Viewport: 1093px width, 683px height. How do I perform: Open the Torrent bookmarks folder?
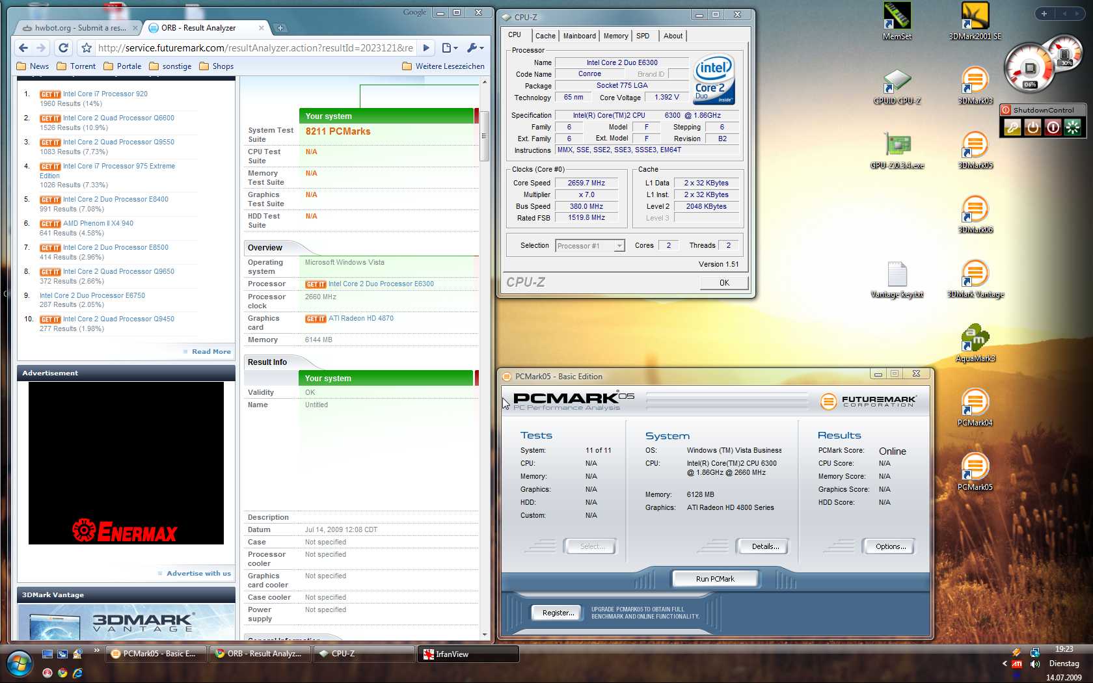click(76, 66)
